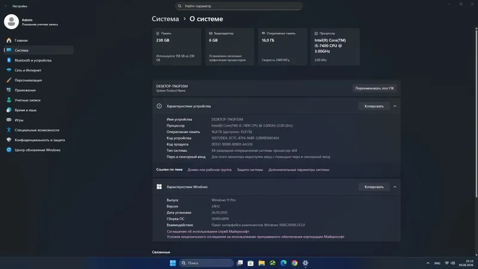Click the network Wi-Fi tray icon
This screenshot has height=269, width=478.
point(446,263)
